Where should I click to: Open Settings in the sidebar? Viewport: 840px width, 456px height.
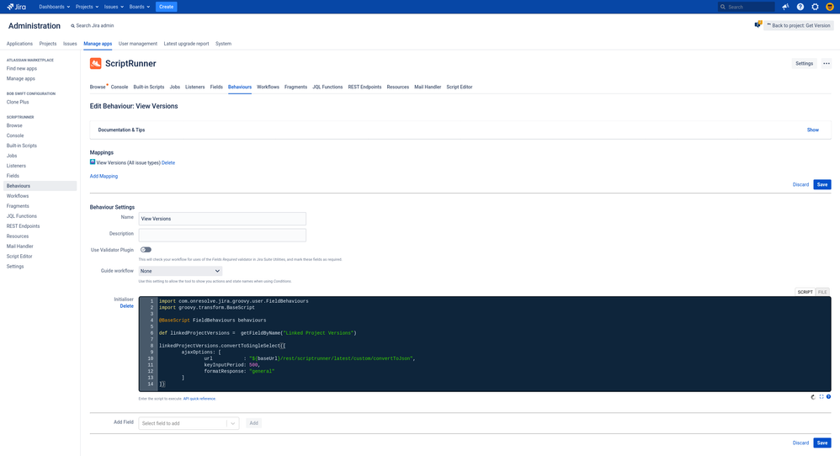click(15, 267)
